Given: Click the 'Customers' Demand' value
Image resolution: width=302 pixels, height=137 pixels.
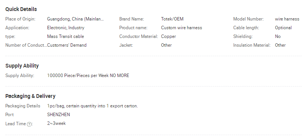Looking at the screenshot, I should tap(66, 45).
